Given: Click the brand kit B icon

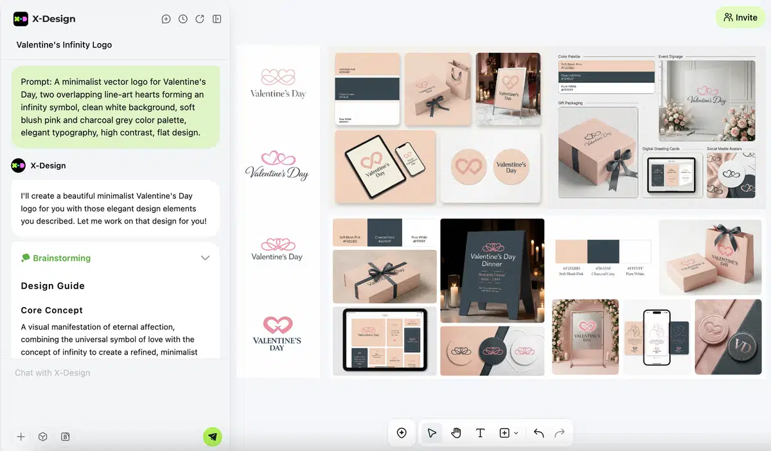Looking at the screenshot, I should pyautogui.click(x=65, y=437).
